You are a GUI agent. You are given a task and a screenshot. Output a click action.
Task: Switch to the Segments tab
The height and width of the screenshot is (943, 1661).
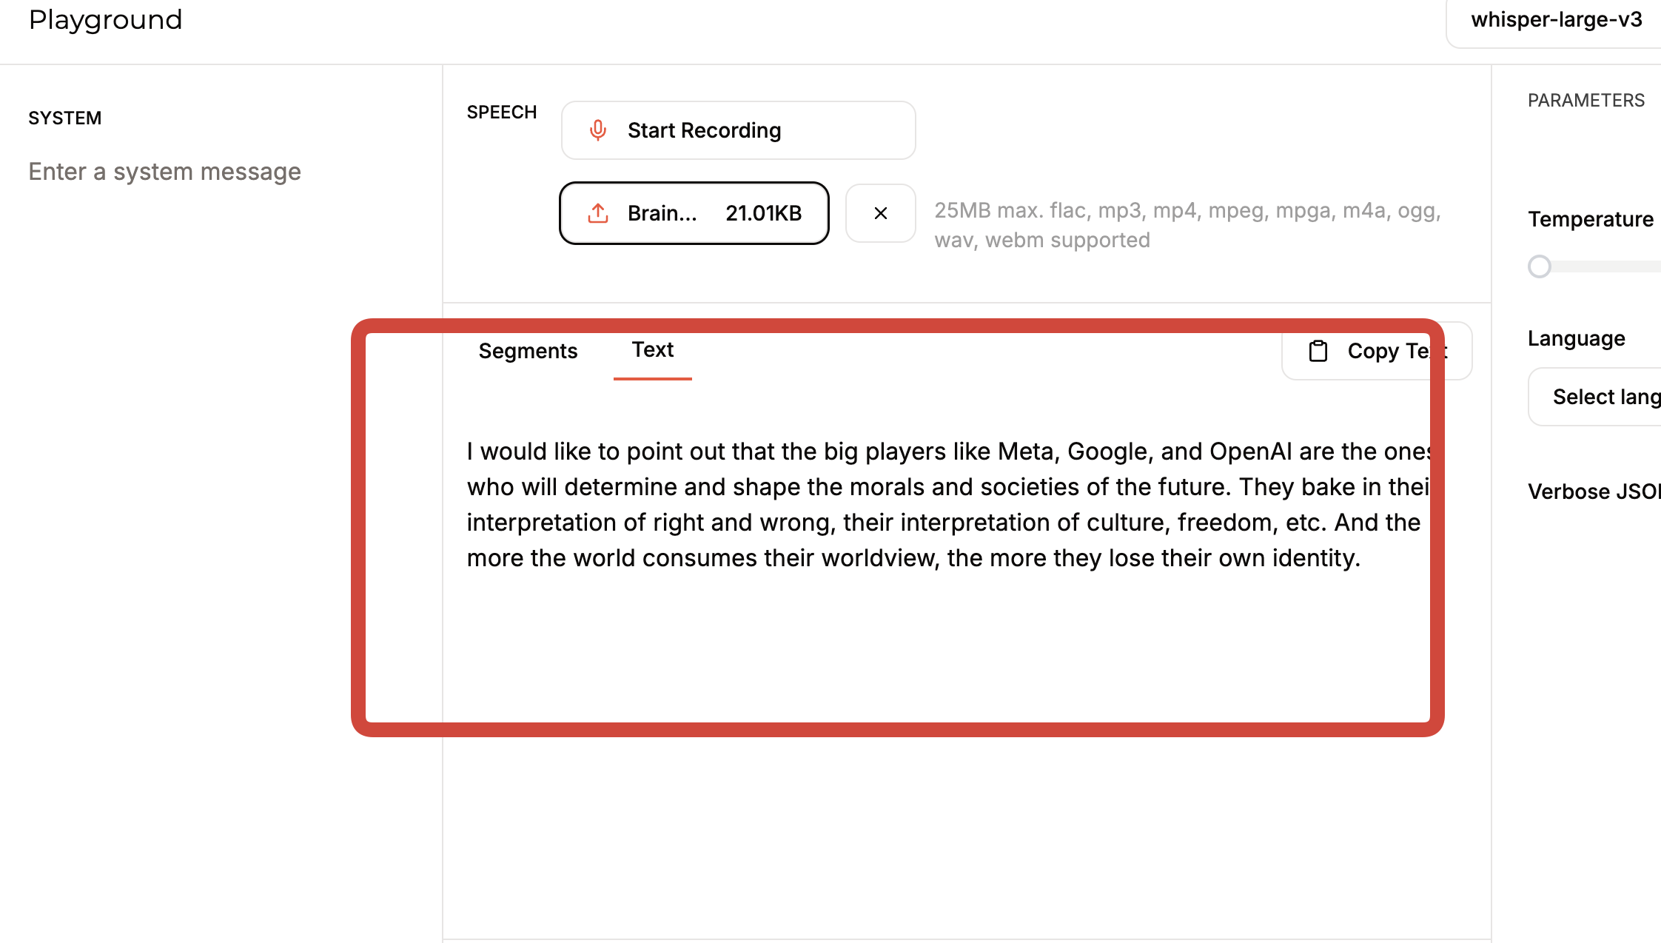[x=528, y=351]
